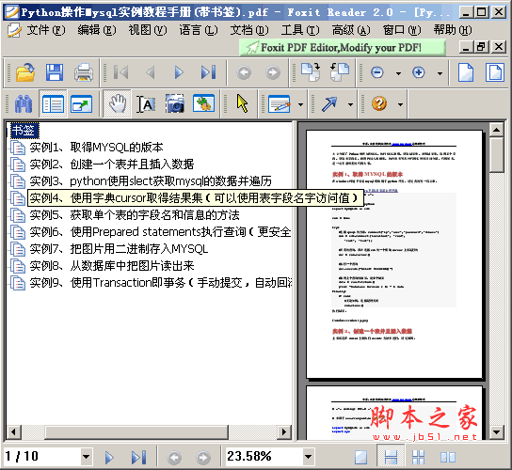Click the Actual Size page icon

(466, 72)
